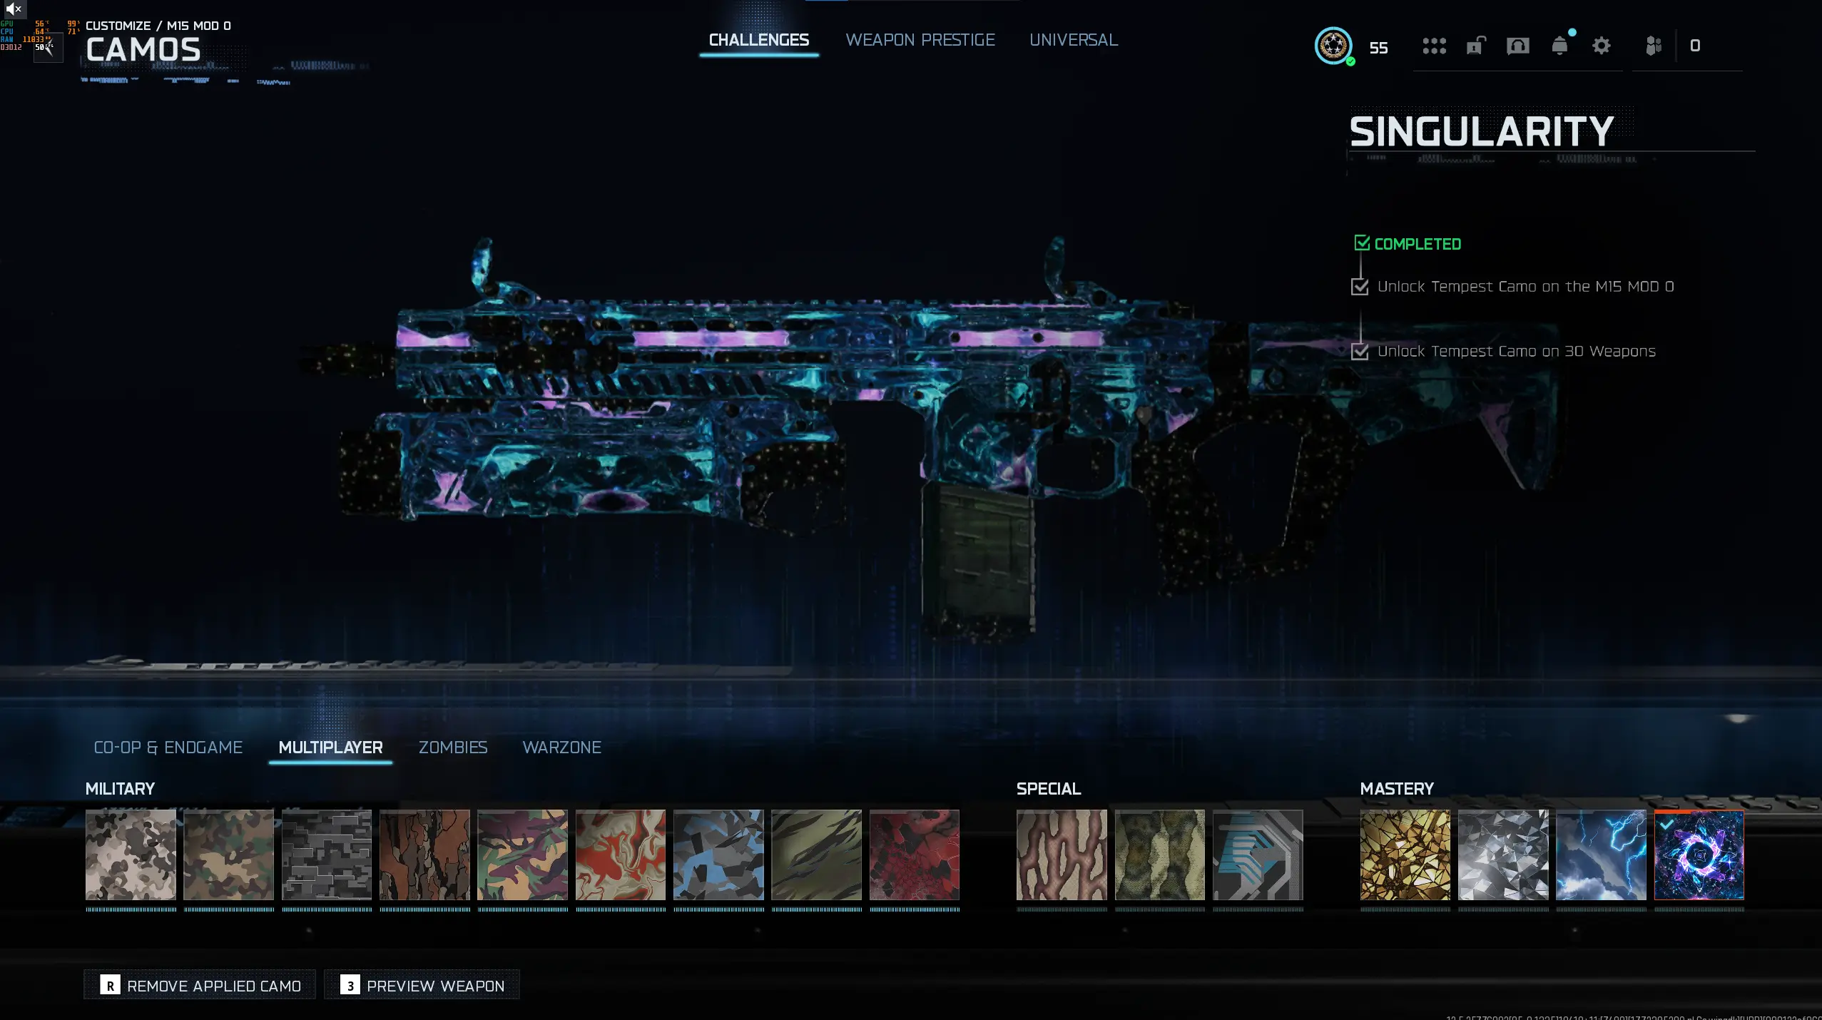This screenshot has width=1822, height=1020.
Task: Click the green COMPLETED check mark
Action: (x=1362, y=243)
